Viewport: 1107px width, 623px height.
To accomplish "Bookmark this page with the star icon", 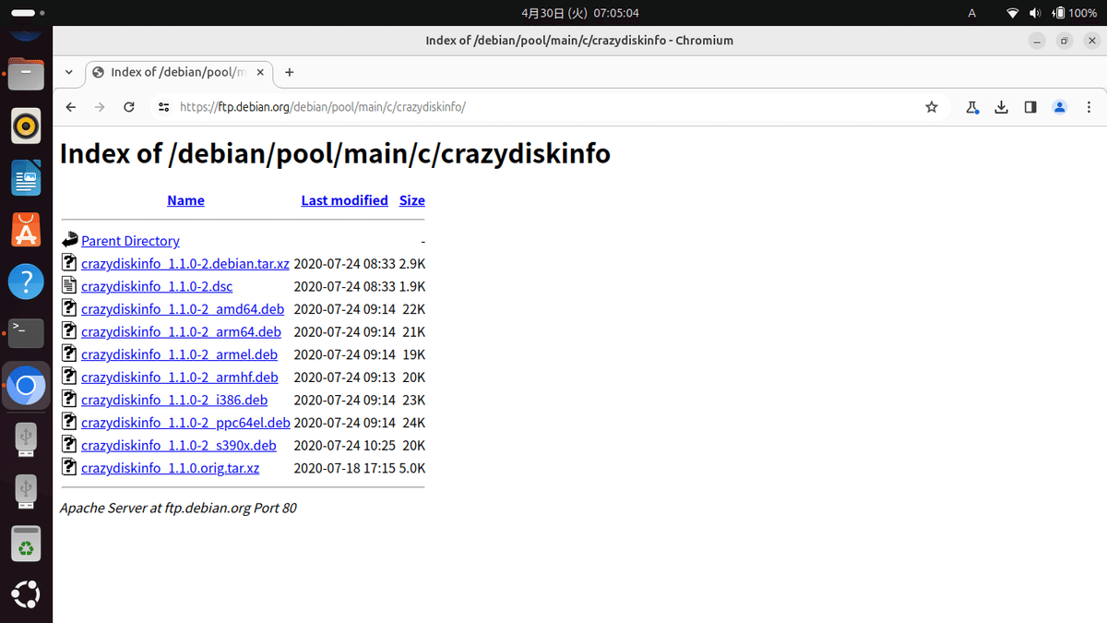I will point(931,107).
